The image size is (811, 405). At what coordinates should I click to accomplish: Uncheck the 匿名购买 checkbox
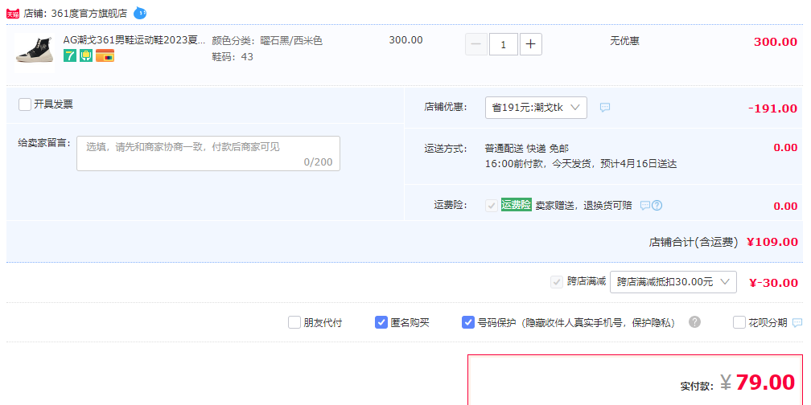point(381,323)
